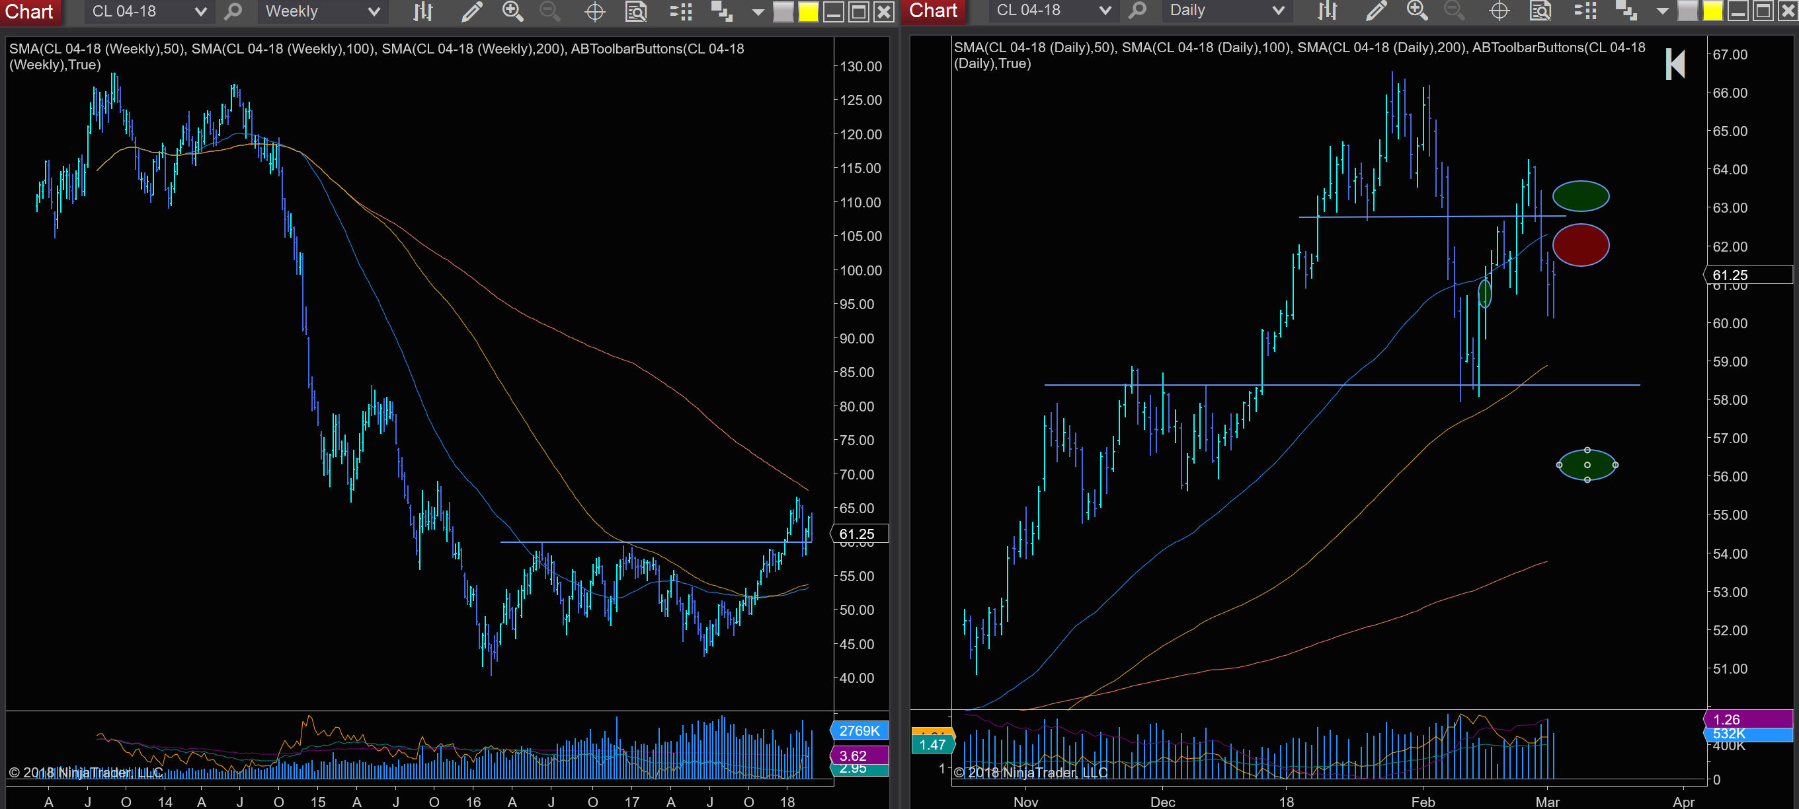Search instrument magnifier in Daily chart

1137,11
